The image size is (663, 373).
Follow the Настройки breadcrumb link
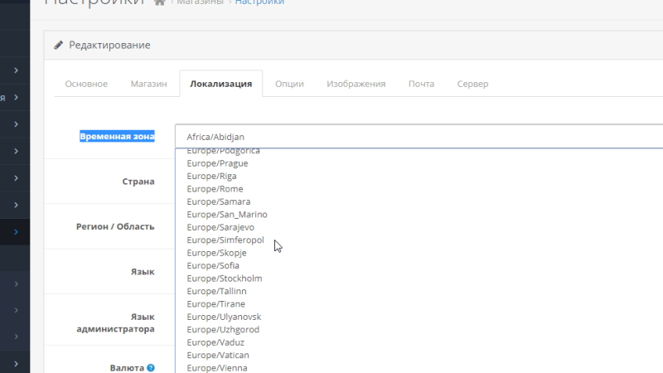259,2
